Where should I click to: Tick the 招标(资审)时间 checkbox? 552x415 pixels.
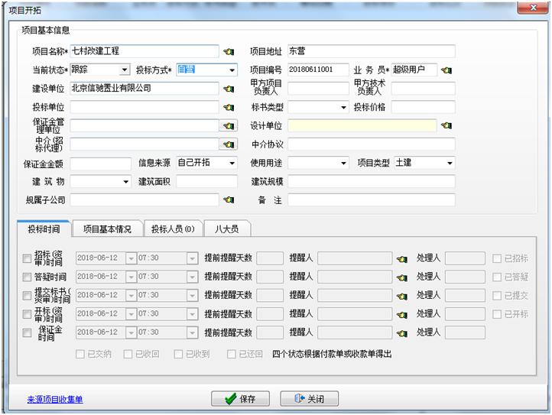(28, 259)
